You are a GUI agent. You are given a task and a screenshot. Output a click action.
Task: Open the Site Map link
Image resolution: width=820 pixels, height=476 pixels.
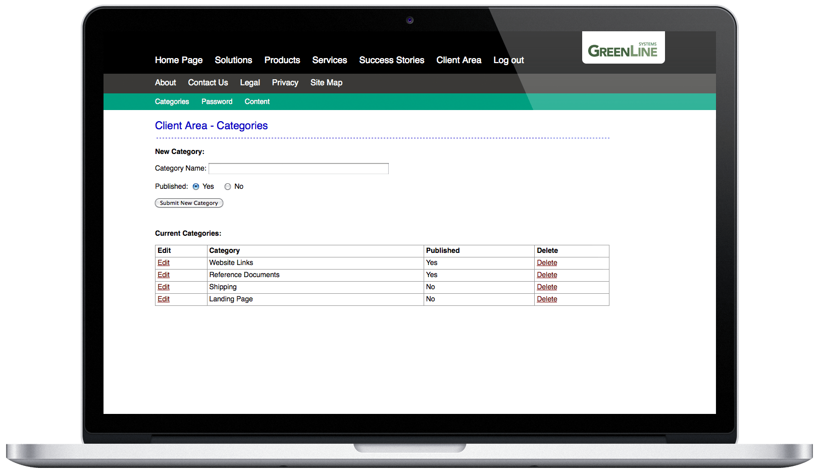326,83
